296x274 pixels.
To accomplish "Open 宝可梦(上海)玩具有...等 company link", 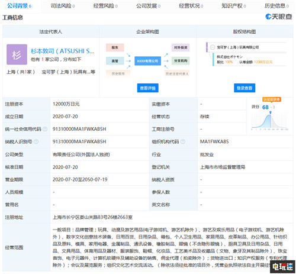I will [x=69, y=72].
